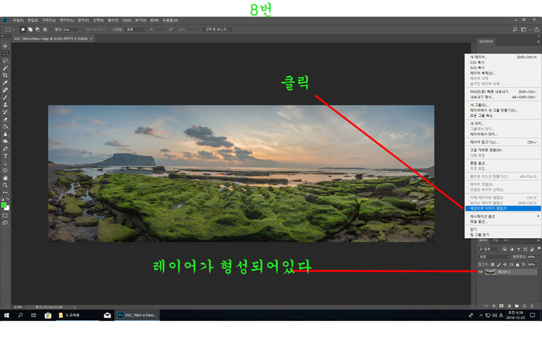Open the search icon in options bar
Screen dimensions: 542x338
pos(515,30)
